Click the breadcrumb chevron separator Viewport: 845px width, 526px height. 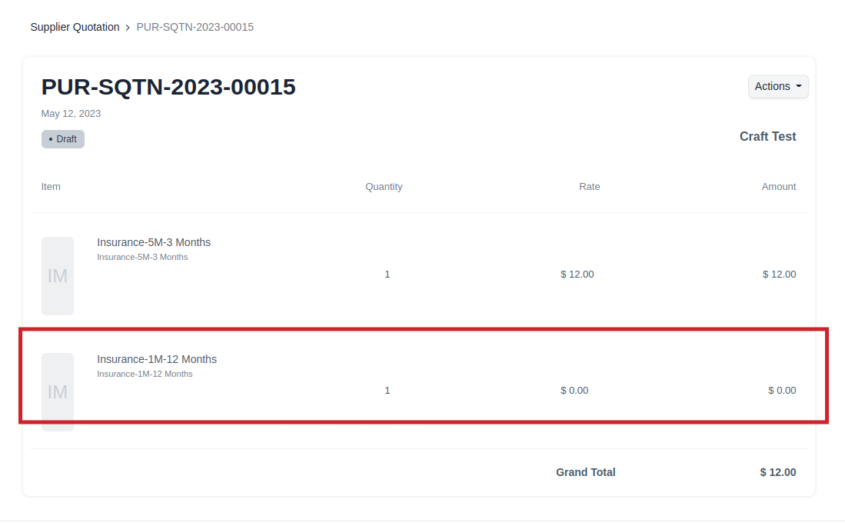pos(128,27)
